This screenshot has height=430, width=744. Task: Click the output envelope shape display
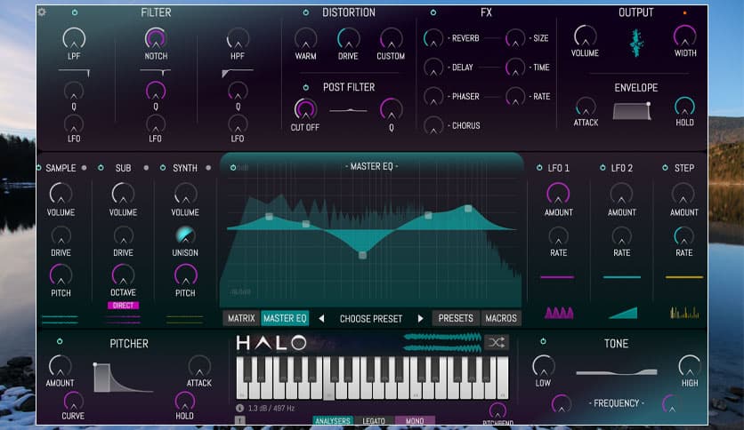632,111
